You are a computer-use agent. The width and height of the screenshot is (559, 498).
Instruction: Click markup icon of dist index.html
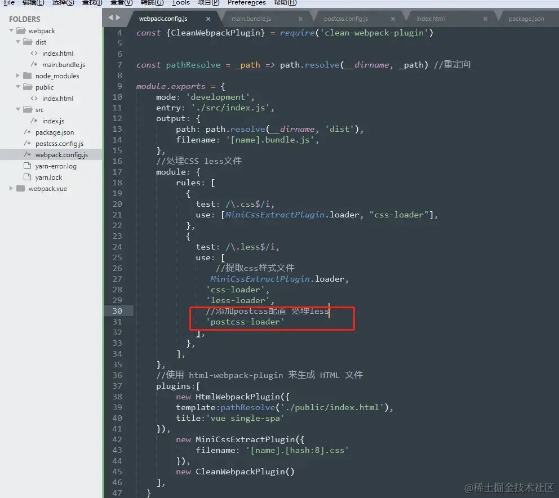point(34,53)
